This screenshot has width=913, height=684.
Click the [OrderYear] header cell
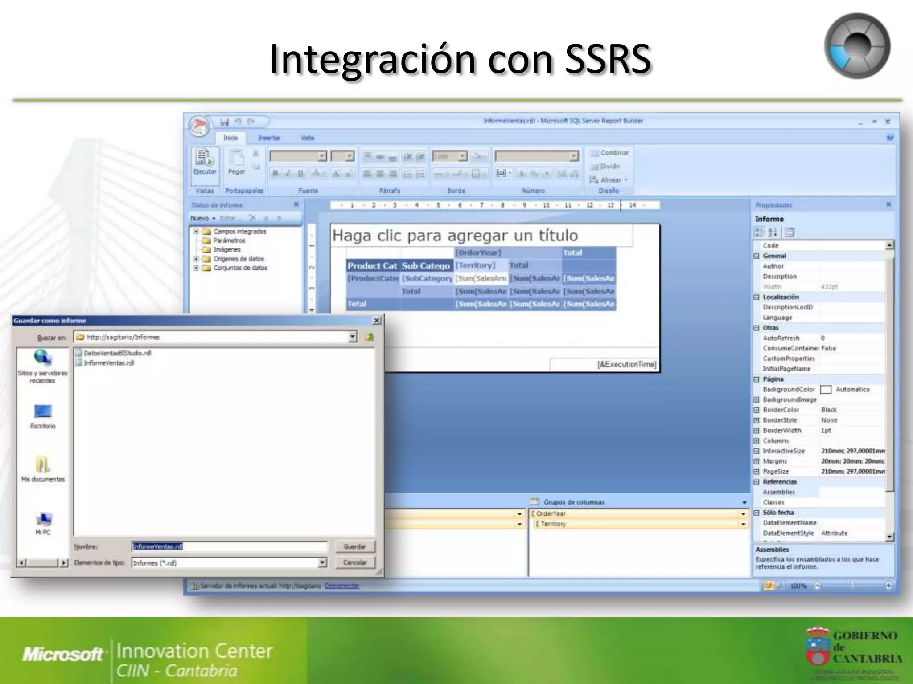point(508,252)
